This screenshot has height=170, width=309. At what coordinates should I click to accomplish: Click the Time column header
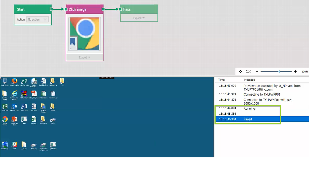tap(221, 80)
